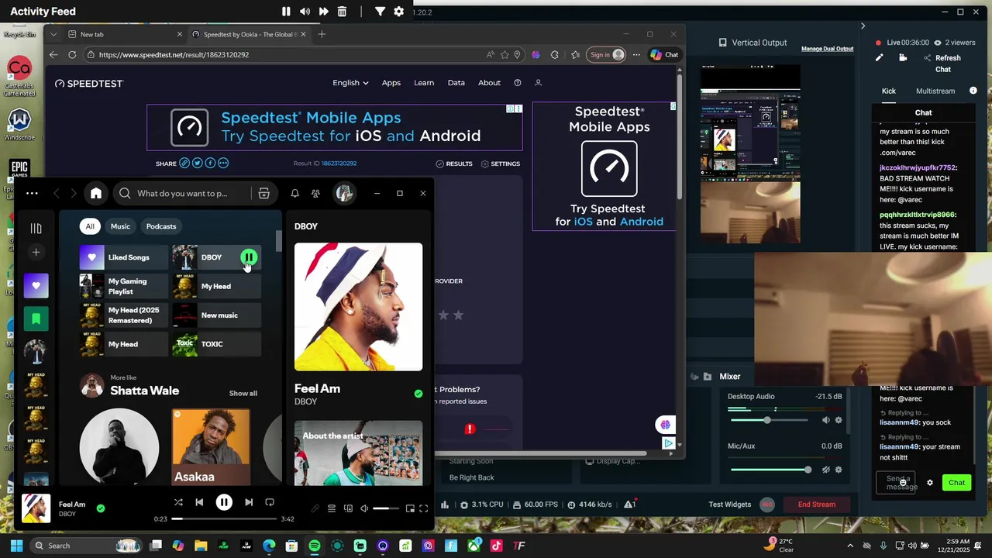The width and height of the screenshot is (992, 558).
Task: Open the TOXIC tile
Action: [x=216, y=344]
